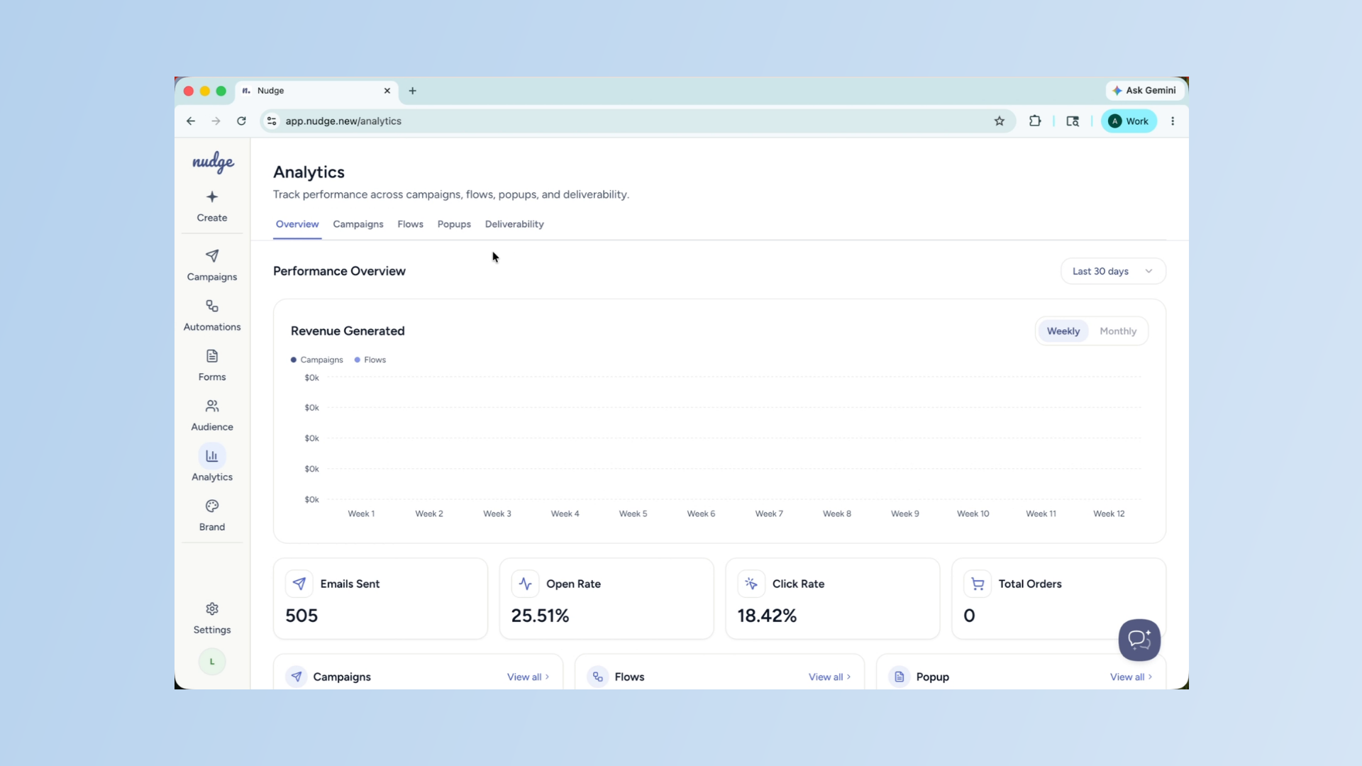
Task: Switch to the Overview tab
Action: click(297, 224)
